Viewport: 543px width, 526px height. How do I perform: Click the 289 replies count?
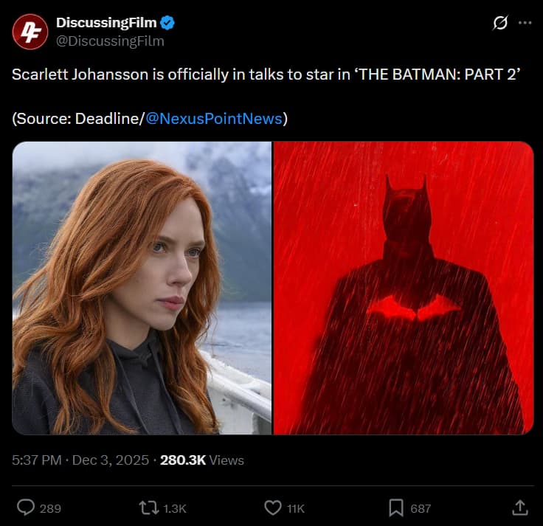(x=50, y=508)
